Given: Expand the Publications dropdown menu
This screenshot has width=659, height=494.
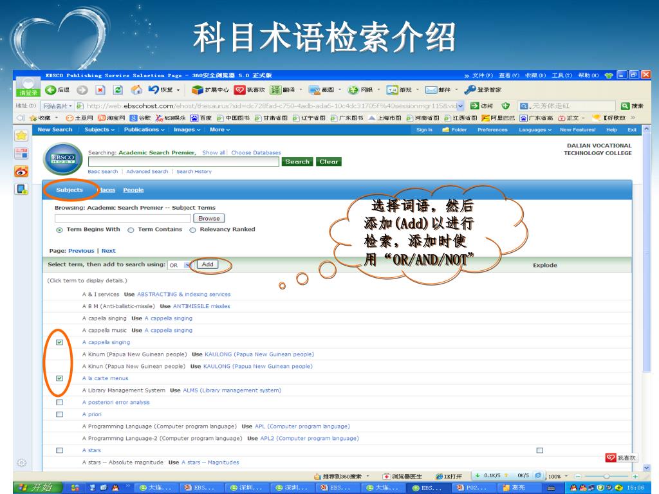Looking at the screenshot, I should [x=144, y=130].
